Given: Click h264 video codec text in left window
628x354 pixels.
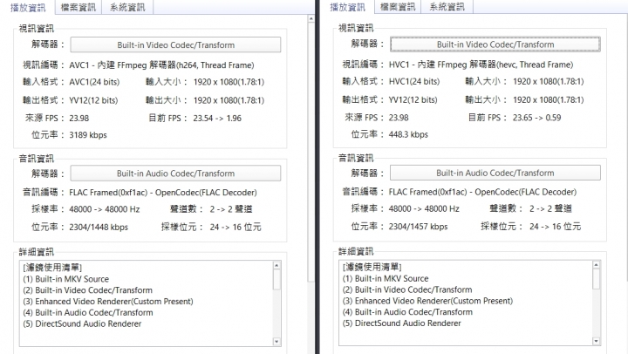Looking at the screenshot, I should pyautogui.click(x=161, y=65).
